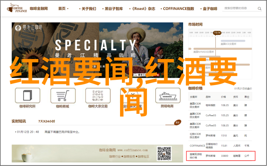Click the SPECIALTY 曼老江精品咖啡 banner

pyautogui.click(x=97, y=50)
